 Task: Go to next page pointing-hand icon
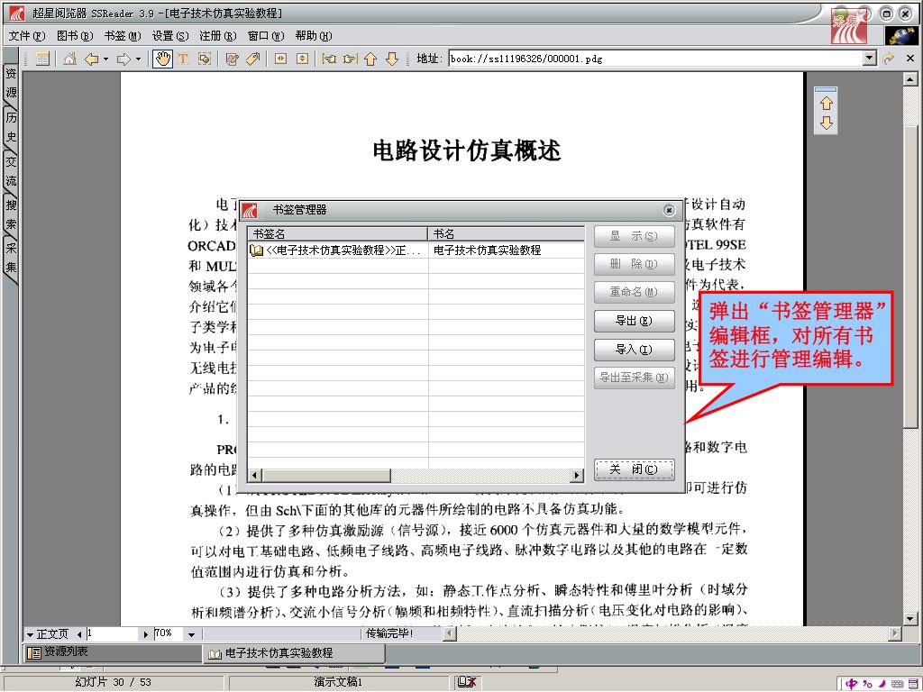[x=351, y=59]
